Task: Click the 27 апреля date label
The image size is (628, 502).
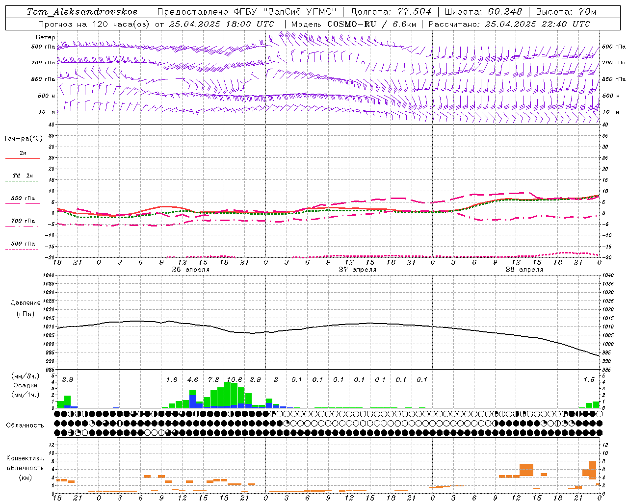Action: (x=358, y=270)
